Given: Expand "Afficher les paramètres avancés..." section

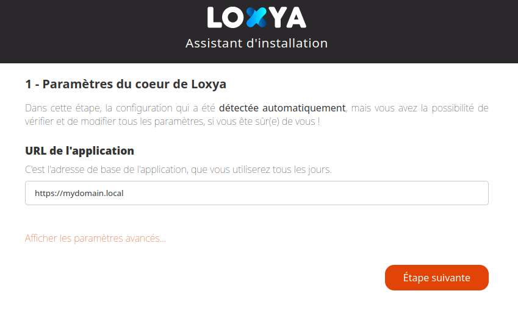Looking at the screenshot, I should [95, 238].
